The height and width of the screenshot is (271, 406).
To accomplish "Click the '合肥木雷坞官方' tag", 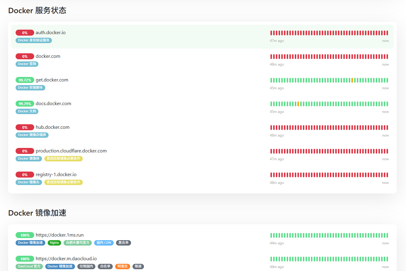I will [x=78, y=243].
